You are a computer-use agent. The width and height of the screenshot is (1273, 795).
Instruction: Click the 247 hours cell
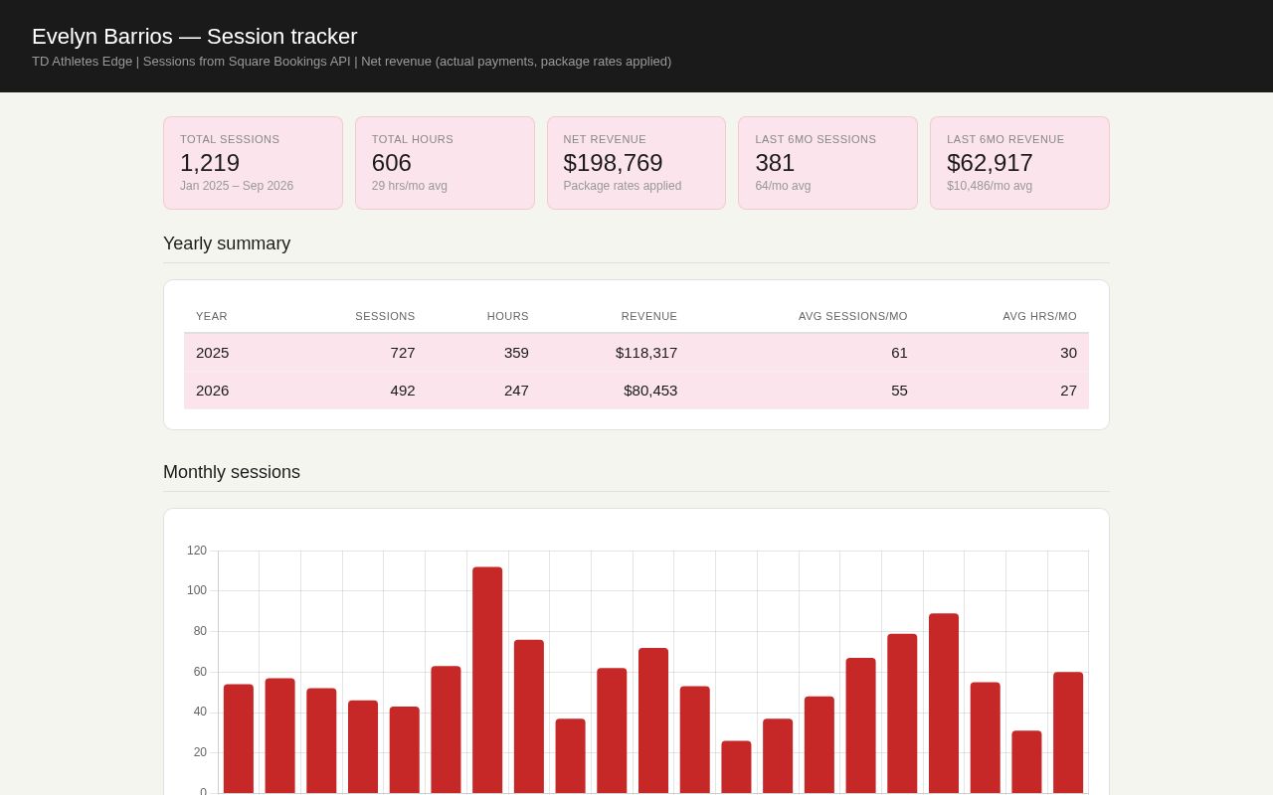516,391
